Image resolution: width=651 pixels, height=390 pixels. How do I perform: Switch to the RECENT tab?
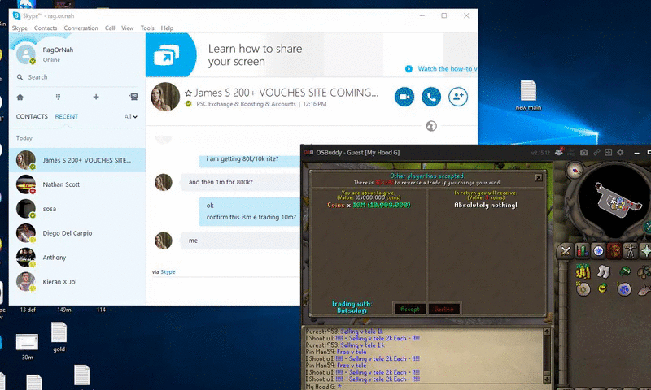coord(67,116)
